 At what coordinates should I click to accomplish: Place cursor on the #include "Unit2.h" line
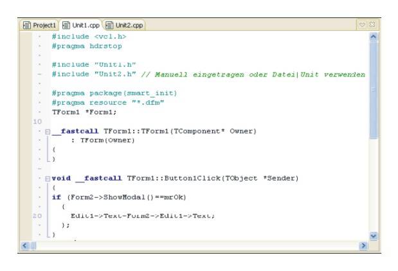(x=96, y=74)
